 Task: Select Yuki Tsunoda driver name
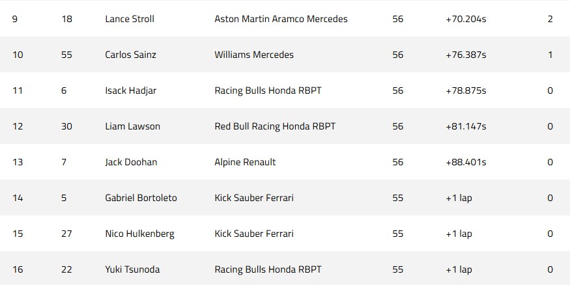tap(132, 269)
